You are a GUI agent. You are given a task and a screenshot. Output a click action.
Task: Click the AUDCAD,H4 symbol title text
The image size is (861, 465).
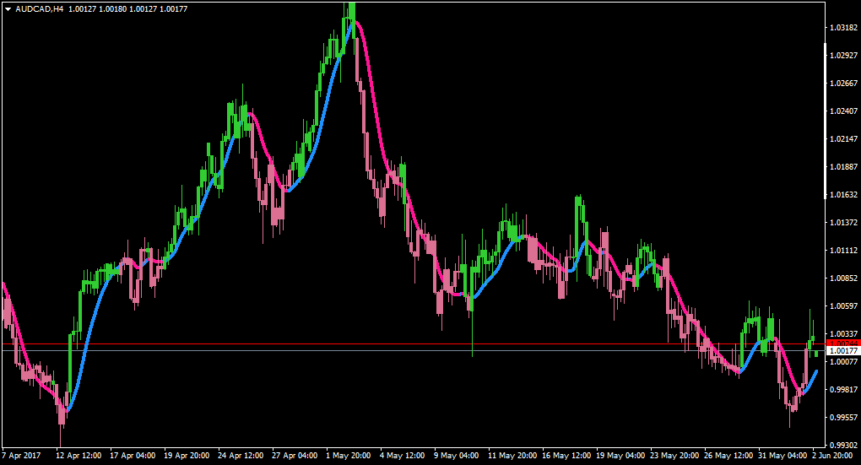click(x=40, y=9)
